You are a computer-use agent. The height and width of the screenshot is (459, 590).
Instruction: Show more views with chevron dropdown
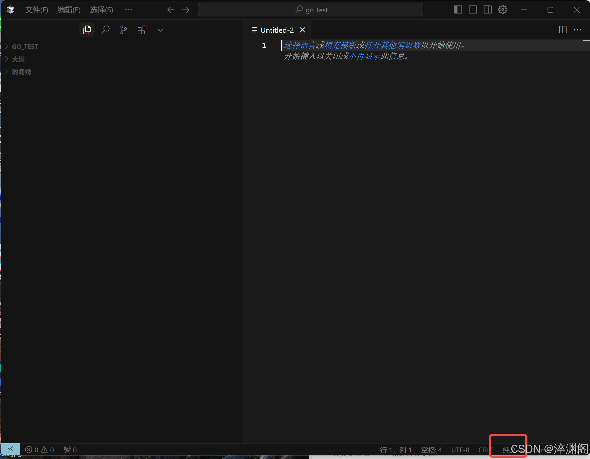(160, 30)
